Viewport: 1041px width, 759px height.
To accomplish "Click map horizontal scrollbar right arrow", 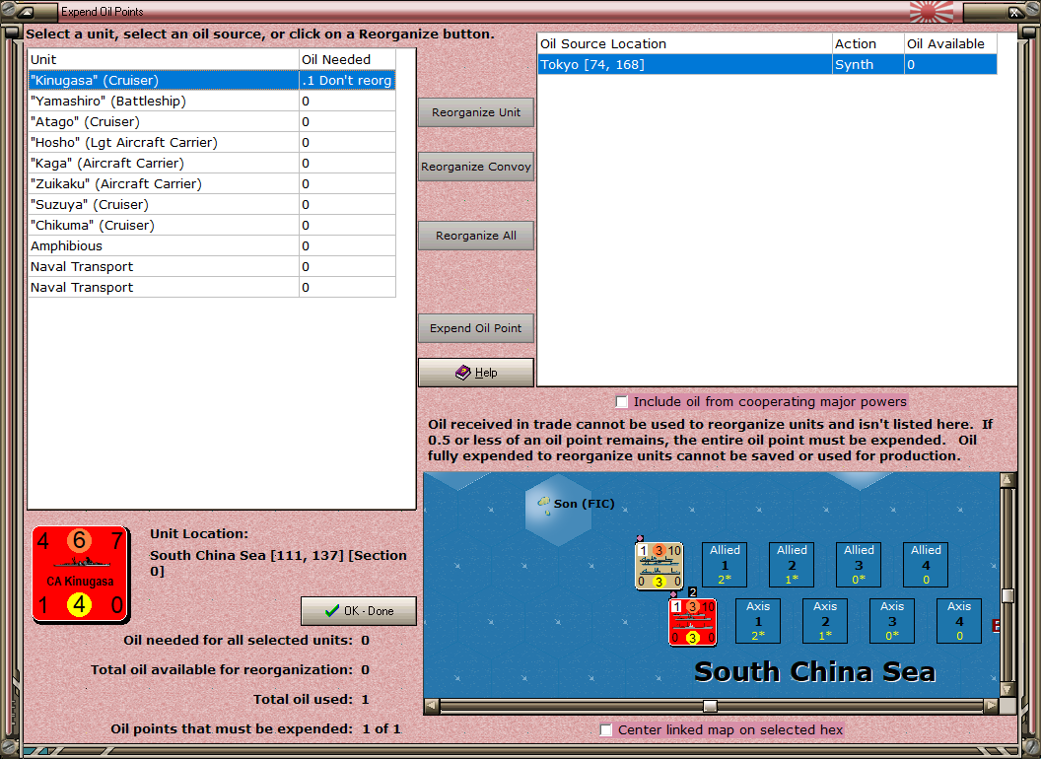I will (x=991, y=705).
